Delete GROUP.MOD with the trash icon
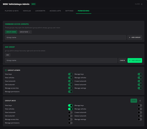This screenshot has width=147, height=129. click(140, 101)
